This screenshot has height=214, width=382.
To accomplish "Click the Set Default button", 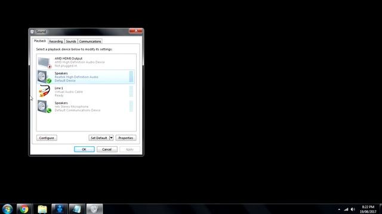I will [x=99, y=138].
